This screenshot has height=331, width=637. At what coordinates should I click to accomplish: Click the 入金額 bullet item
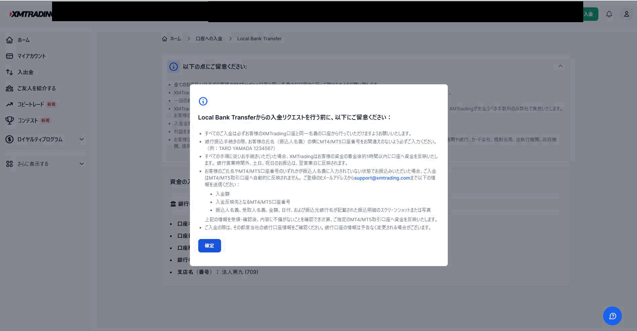pos(222,194)
